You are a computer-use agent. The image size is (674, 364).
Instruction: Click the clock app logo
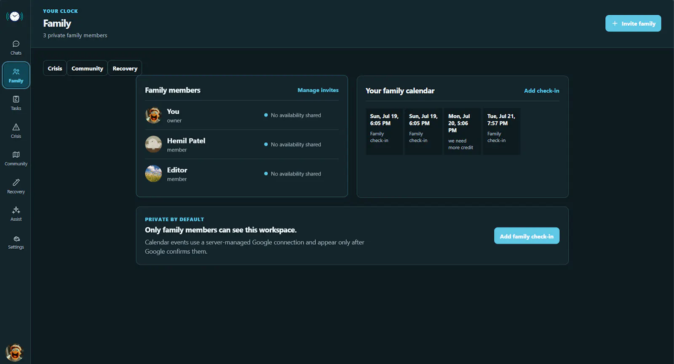pyautogui.click(x=15, y=16)
